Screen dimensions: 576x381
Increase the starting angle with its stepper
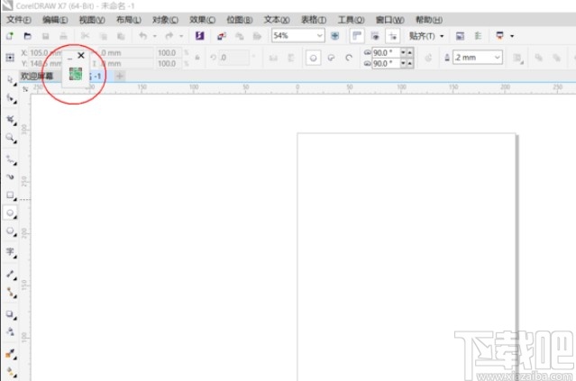pos(409,52)
